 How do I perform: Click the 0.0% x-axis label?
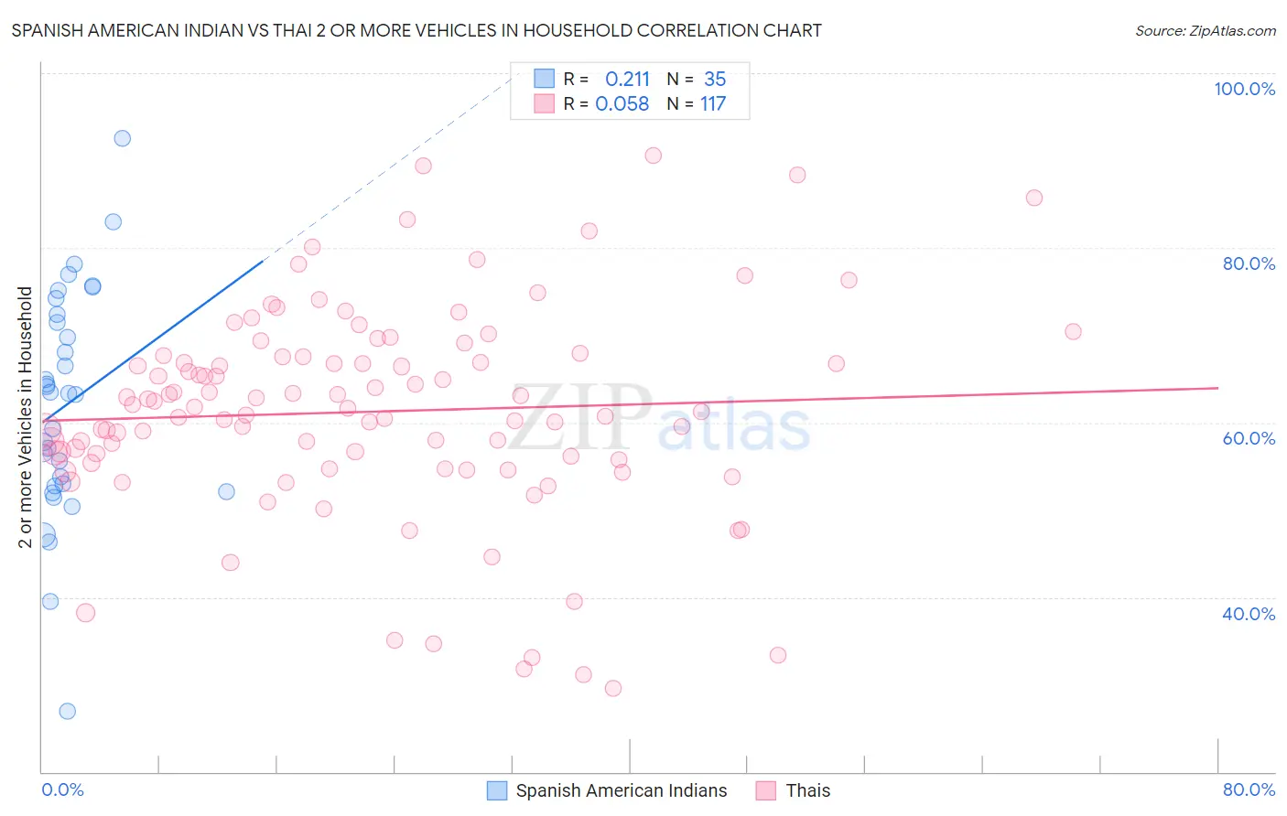point(62,789)
